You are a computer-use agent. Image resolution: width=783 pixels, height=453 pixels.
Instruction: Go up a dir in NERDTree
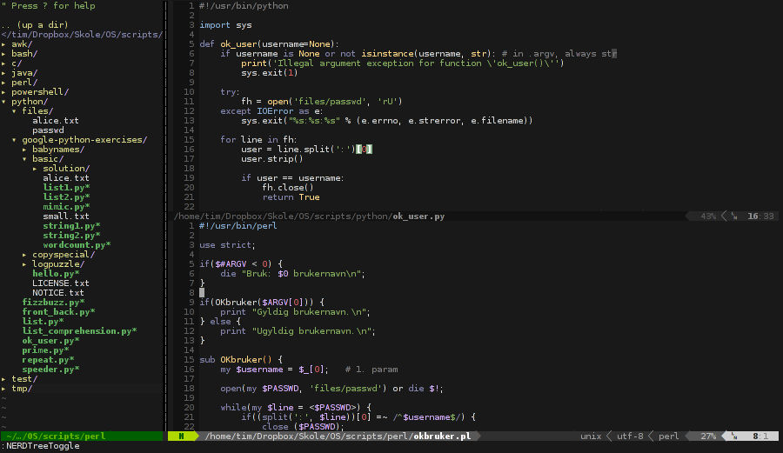click(x=35, y=25)
